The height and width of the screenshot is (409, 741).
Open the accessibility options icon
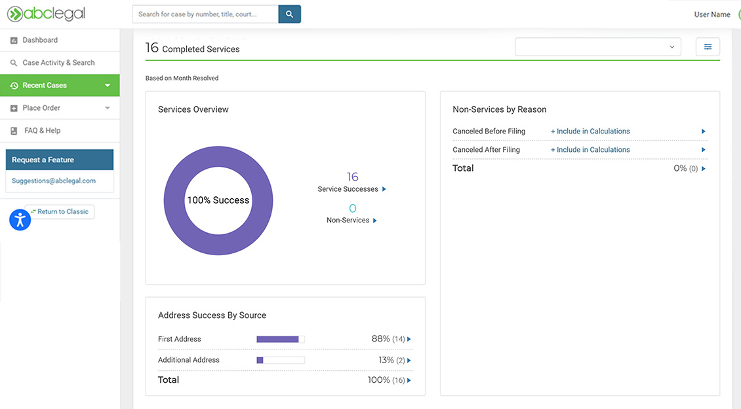[20, 220]
